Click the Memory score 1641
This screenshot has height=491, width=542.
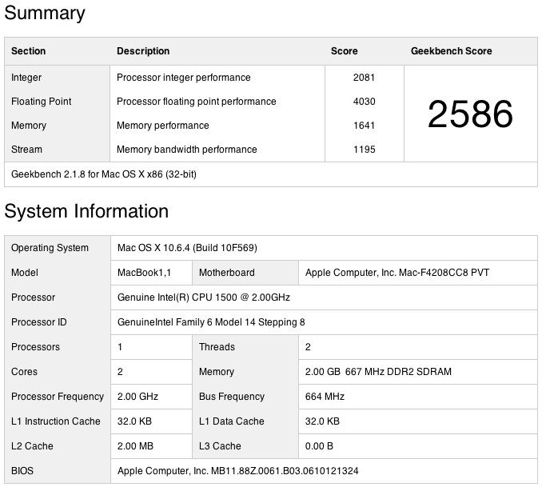[x=364, y=126]
